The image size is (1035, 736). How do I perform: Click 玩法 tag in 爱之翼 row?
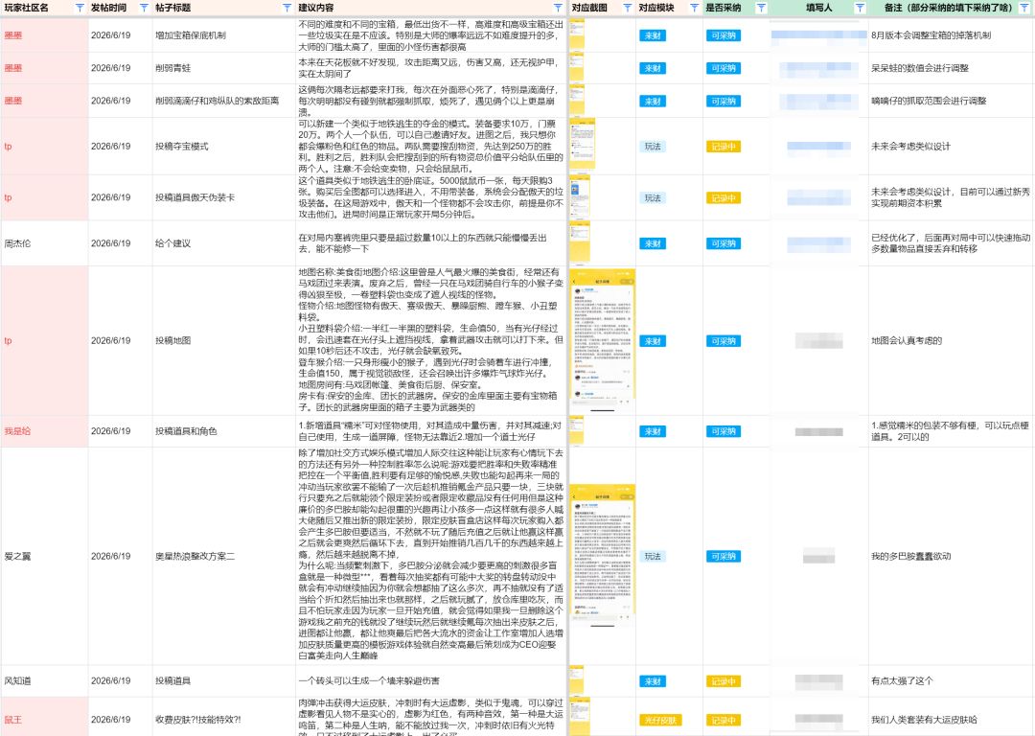pos(653,557)
